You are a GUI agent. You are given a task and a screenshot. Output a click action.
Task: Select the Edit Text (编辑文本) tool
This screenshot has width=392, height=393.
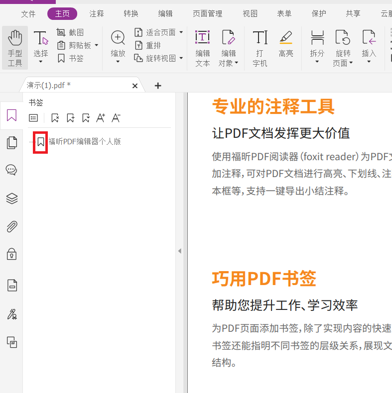(x=203, y=48)
